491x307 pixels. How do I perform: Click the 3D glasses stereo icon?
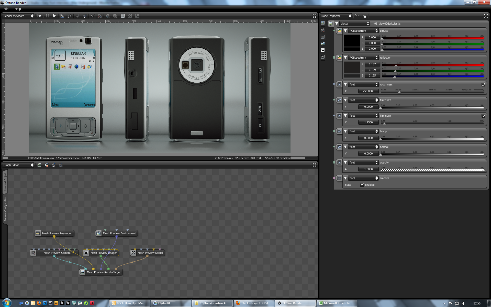[x=100, y=16]
